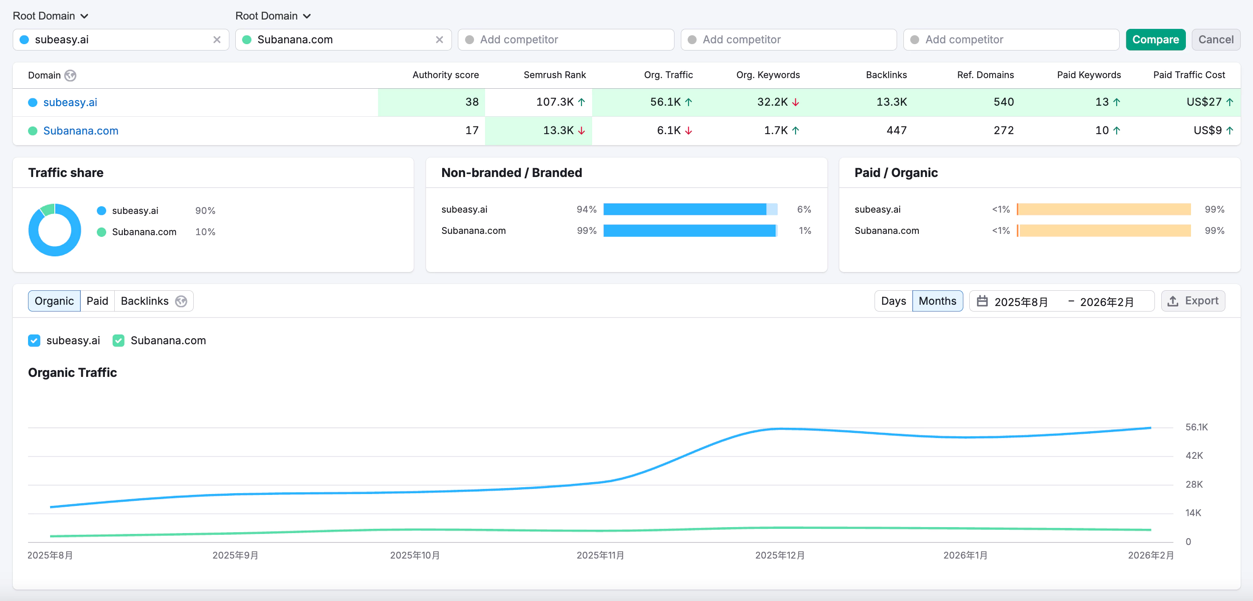Image resolution: width=1253 pixels, height=601 pixels.
Task: Click the Paid Keywords up arrow for Subanana.com
Action: 1116,130
